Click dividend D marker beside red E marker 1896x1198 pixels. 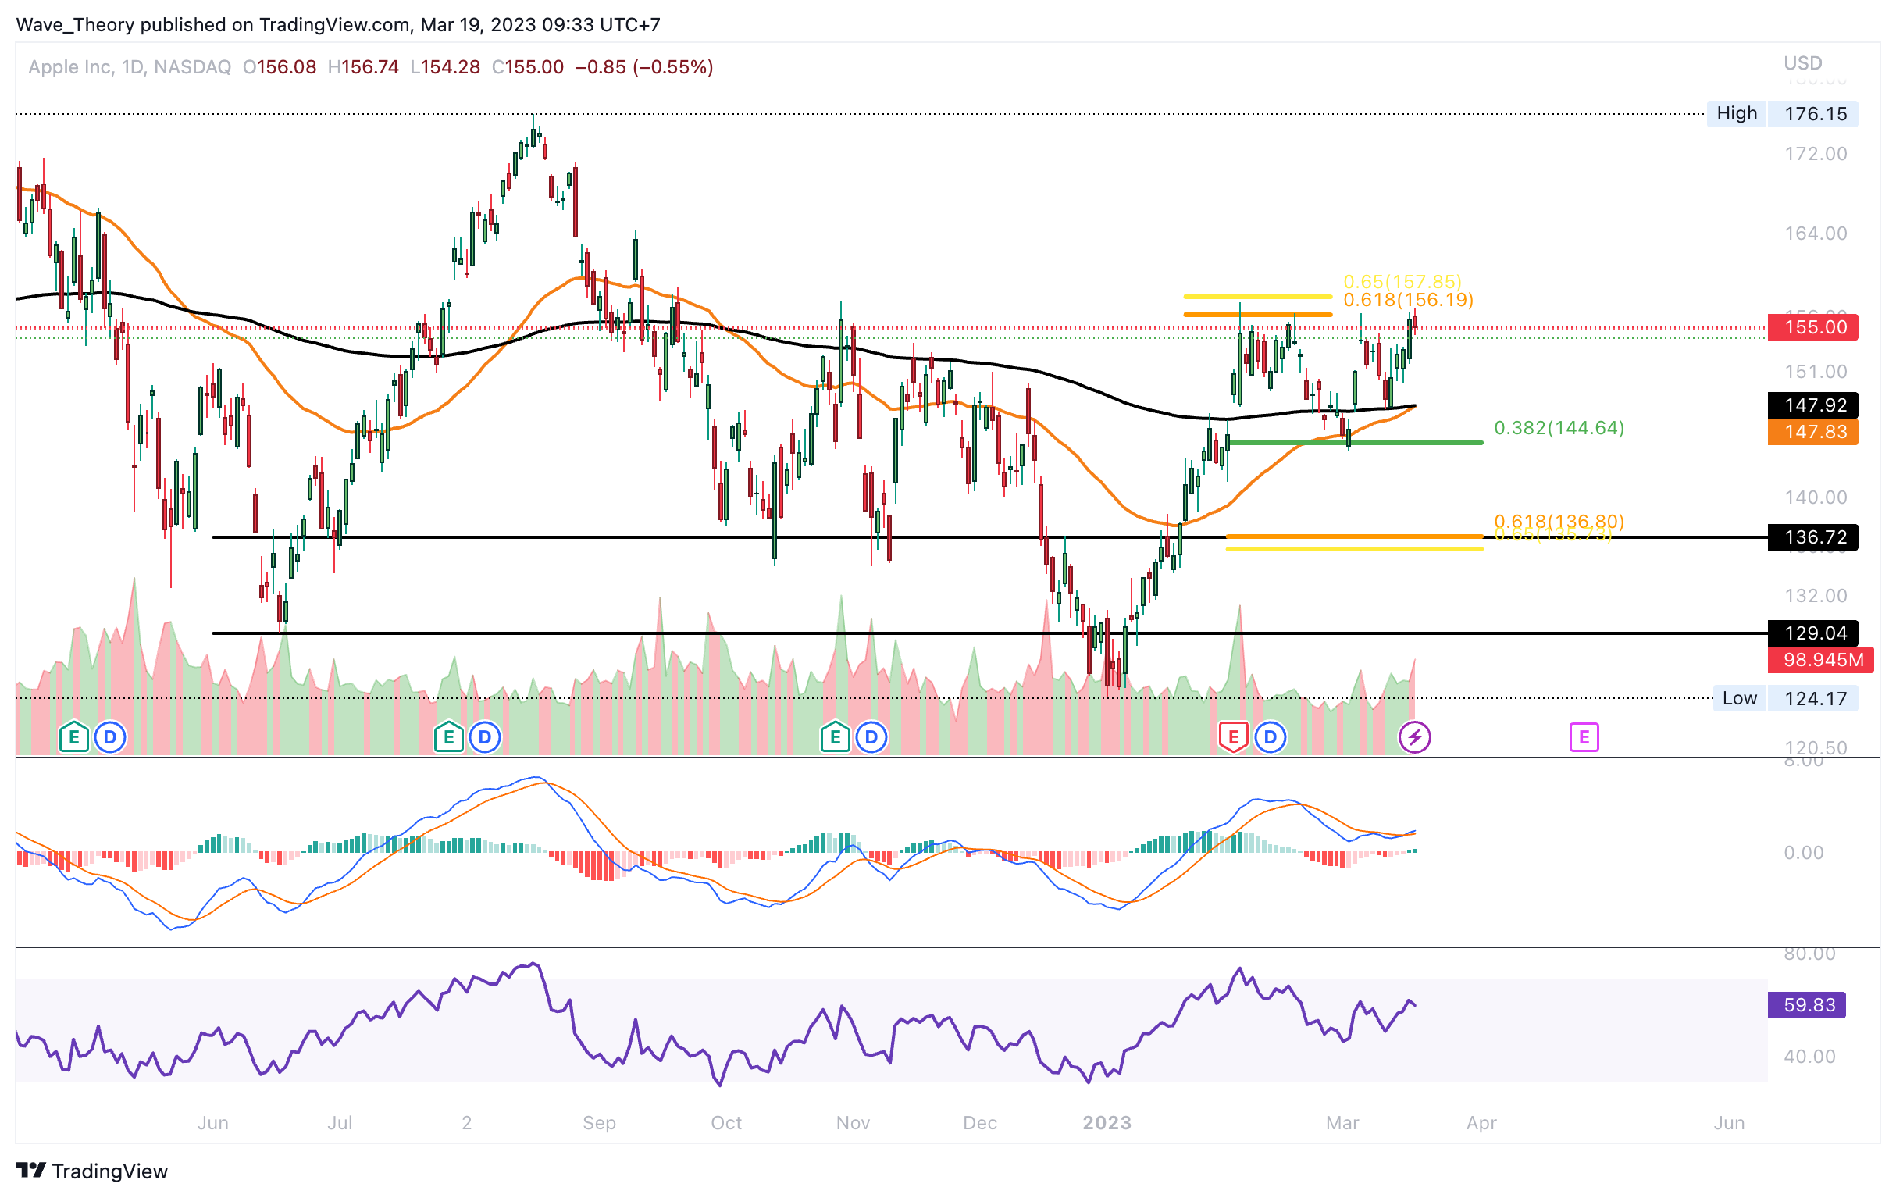1270,737
